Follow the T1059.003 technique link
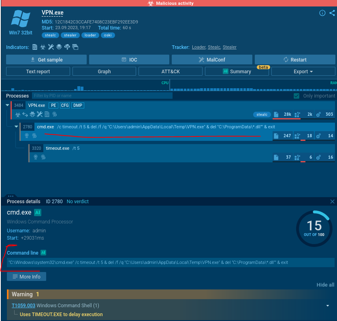The width and height of the screenshot is (337, 321). click(x=23, y=306)
